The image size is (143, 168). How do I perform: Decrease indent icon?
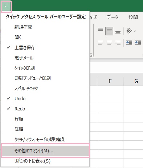point(129,43)
